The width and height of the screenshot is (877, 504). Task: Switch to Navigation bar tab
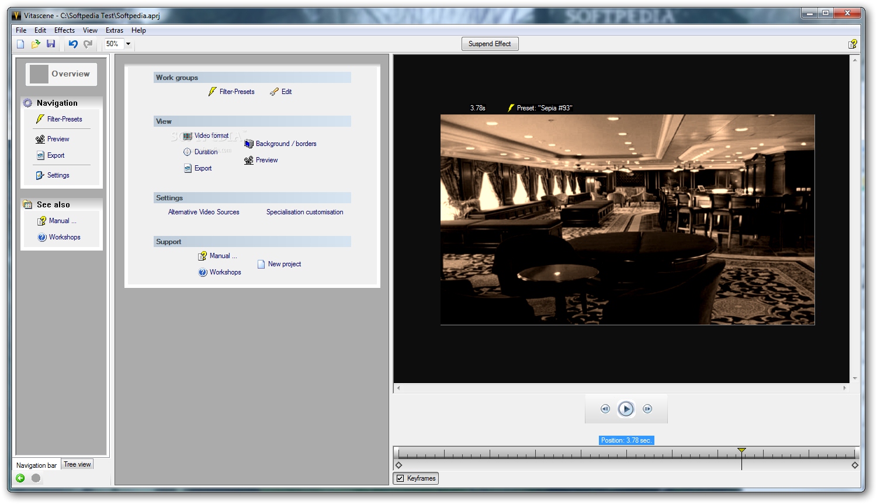[x=37, y=465]
